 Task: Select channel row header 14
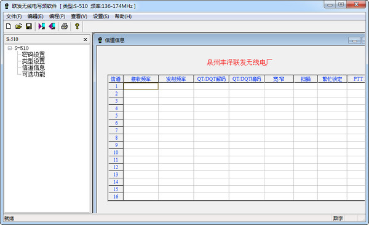116,182
